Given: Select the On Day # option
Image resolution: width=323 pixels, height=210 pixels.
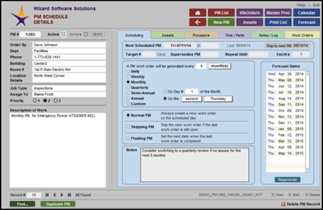Looking at the screenshot, I should [x=165, y=92].
